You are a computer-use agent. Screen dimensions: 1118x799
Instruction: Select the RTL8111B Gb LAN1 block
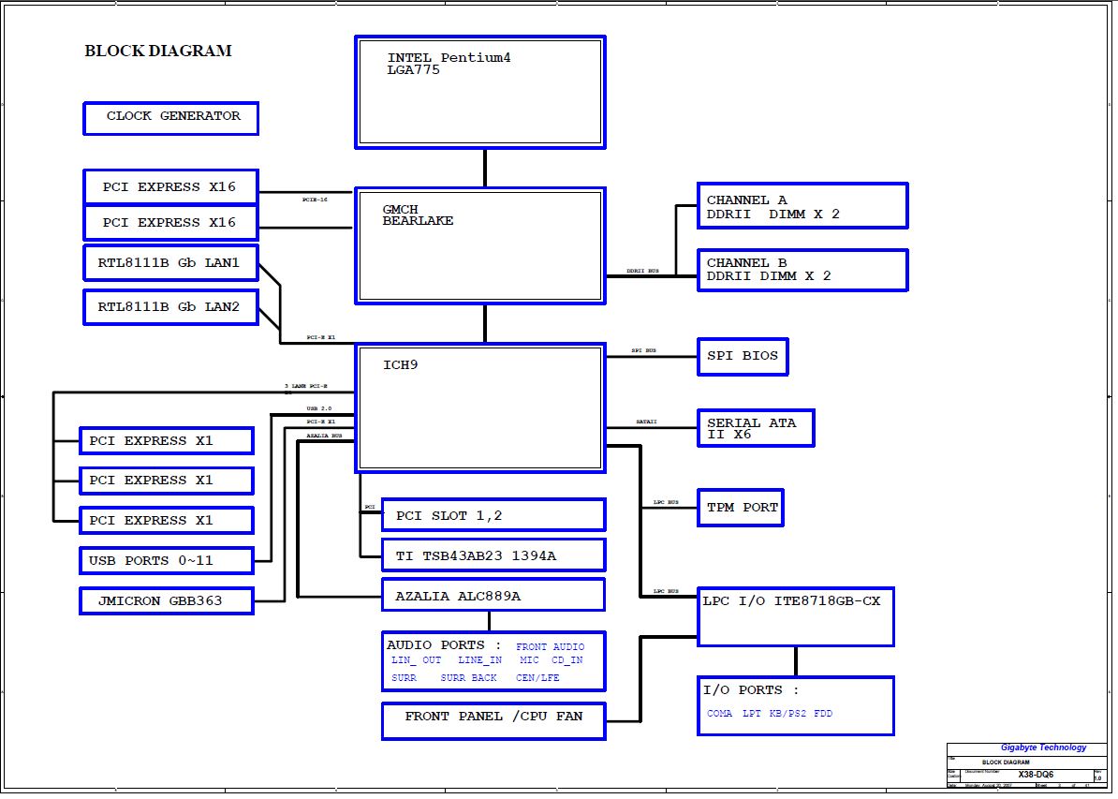click(171, 263)
